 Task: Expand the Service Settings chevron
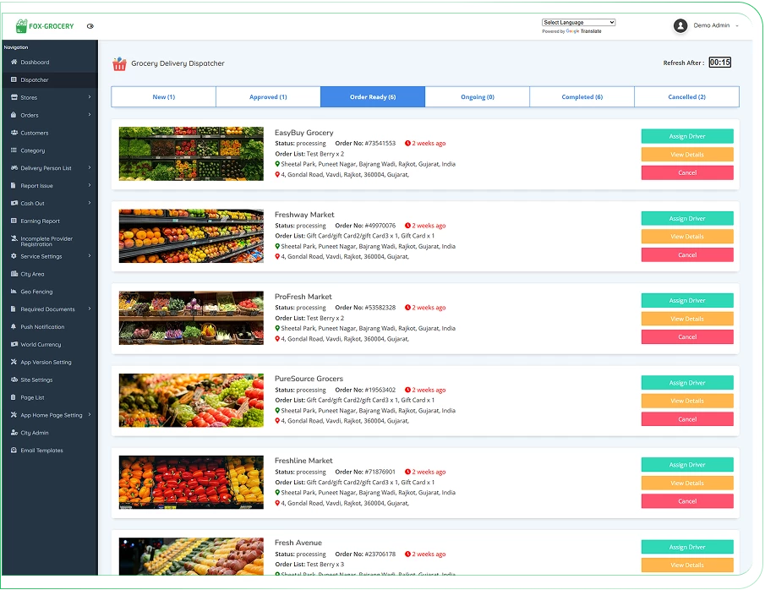[x=90, y=256]
